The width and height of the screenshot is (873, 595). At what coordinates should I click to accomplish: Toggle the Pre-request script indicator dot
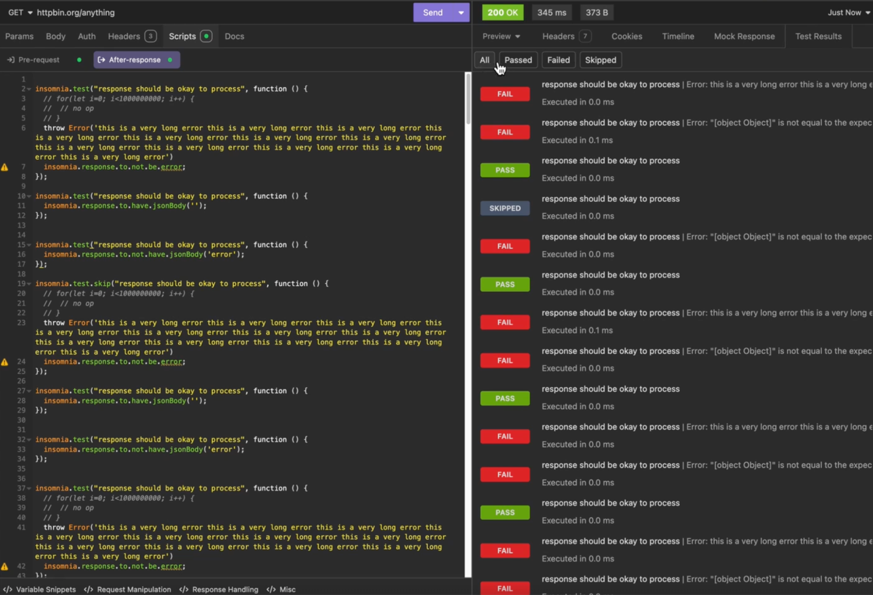(x=78, y=60)
